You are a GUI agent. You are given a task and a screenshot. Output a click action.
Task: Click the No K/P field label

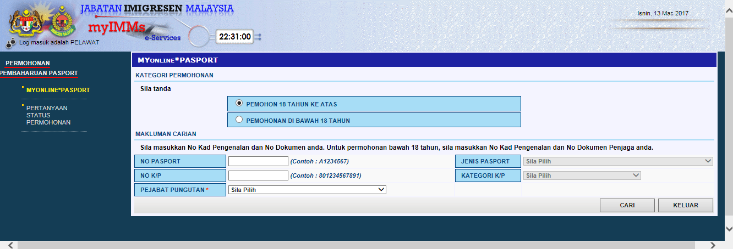[180, 176]
